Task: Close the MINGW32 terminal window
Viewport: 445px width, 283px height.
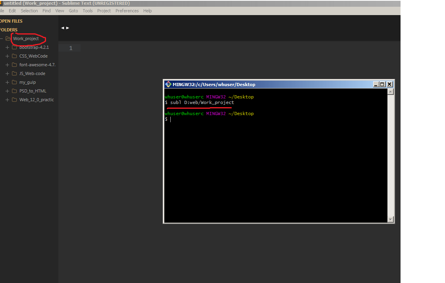Action: coord(389,84)
